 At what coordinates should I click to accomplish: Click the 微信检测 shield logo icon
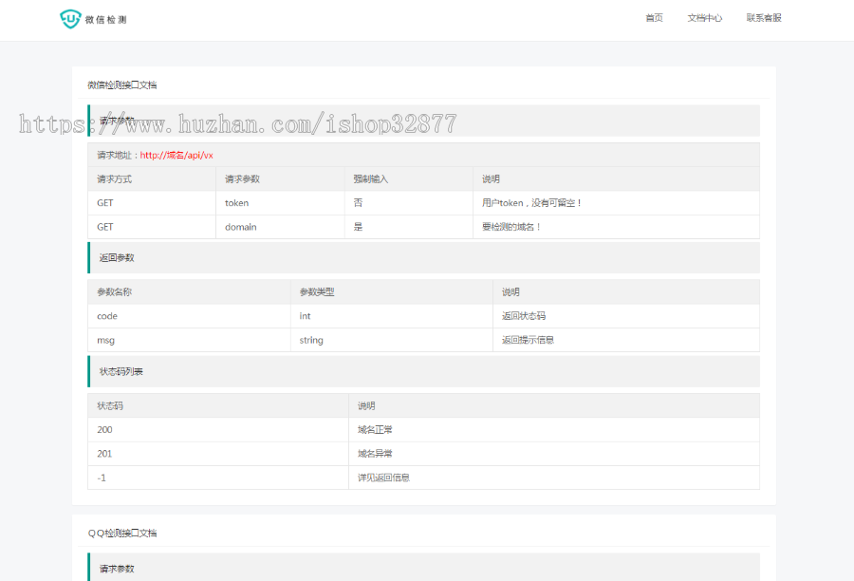coord(70,19)
